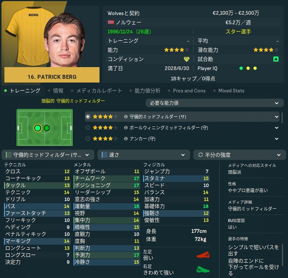
Task: Select the ボールウィニングミッドフィルダー role radio button
Action: [88, 128]
